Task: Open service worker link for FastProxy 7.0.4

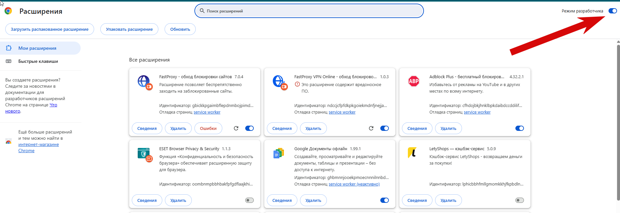Action: click(207, 112)
